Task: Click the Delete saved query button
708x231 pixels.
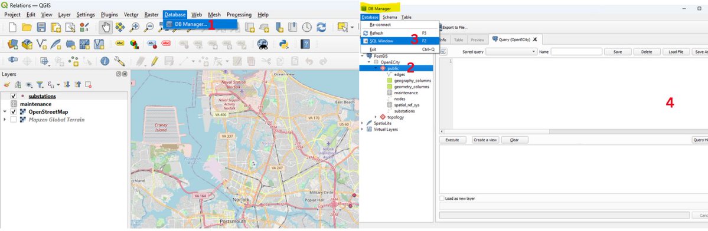Action: (647, 52)
